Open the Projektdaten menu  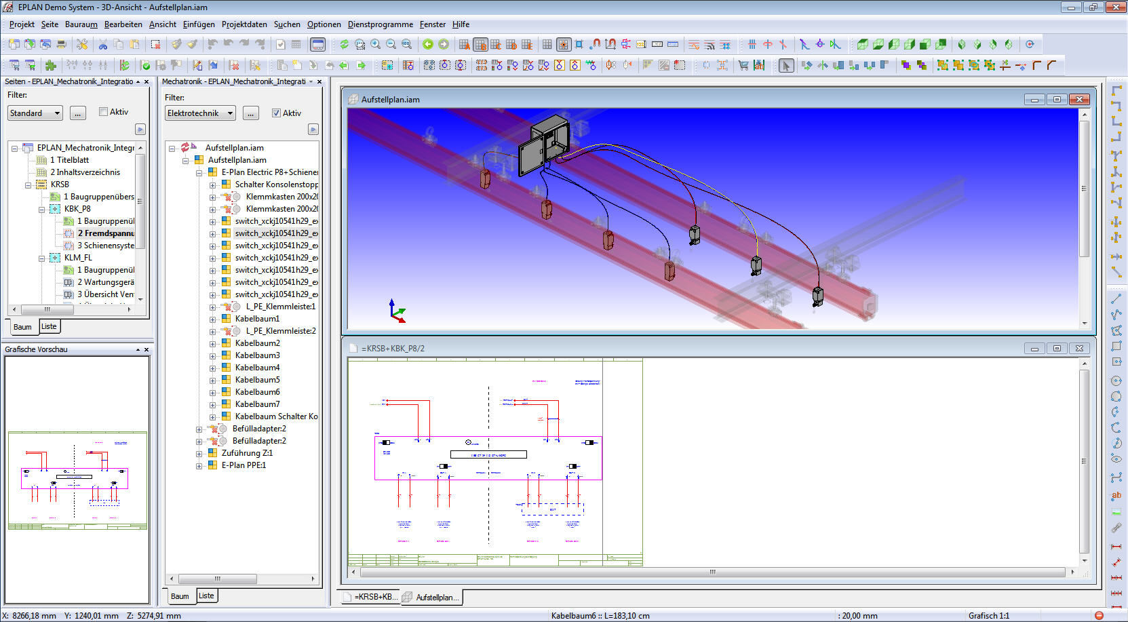pyautogui.click(x=244, y=24)
